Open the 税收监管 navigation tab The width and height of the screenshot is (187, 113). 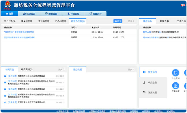click(51, 14)
